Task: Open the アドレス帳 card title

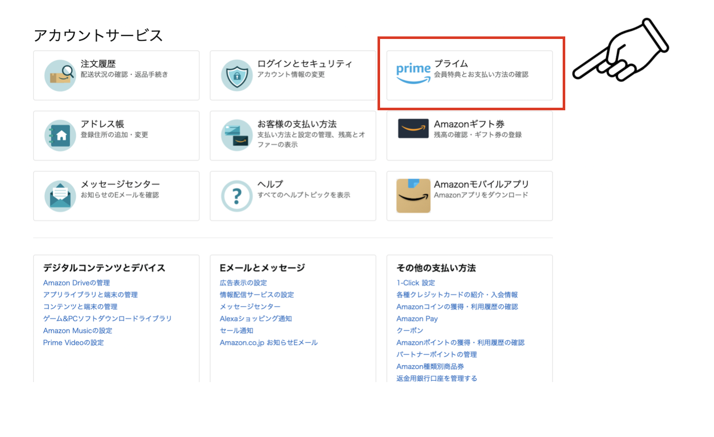Action: click(x=103, y=124)
